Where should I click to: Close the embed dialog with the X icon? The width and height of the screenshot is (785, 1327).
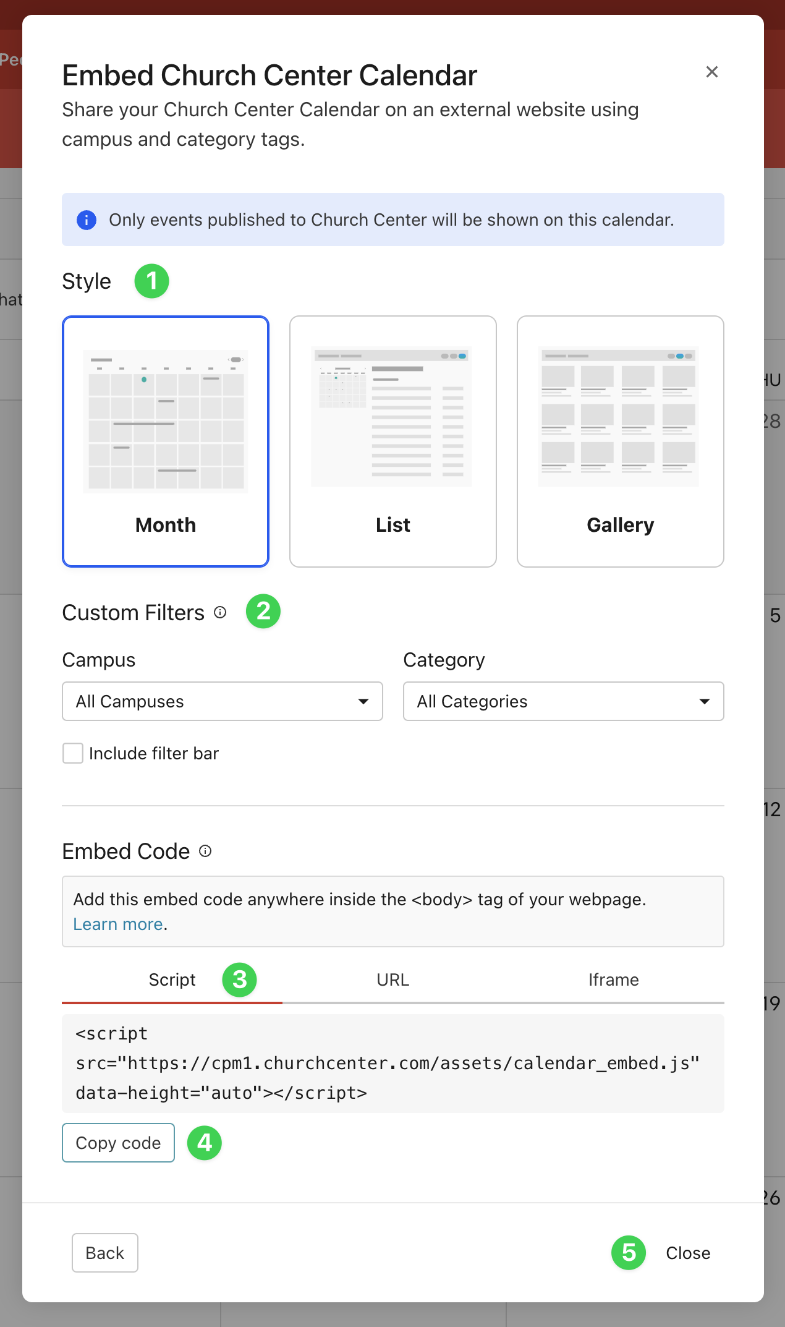click(712, 72)
